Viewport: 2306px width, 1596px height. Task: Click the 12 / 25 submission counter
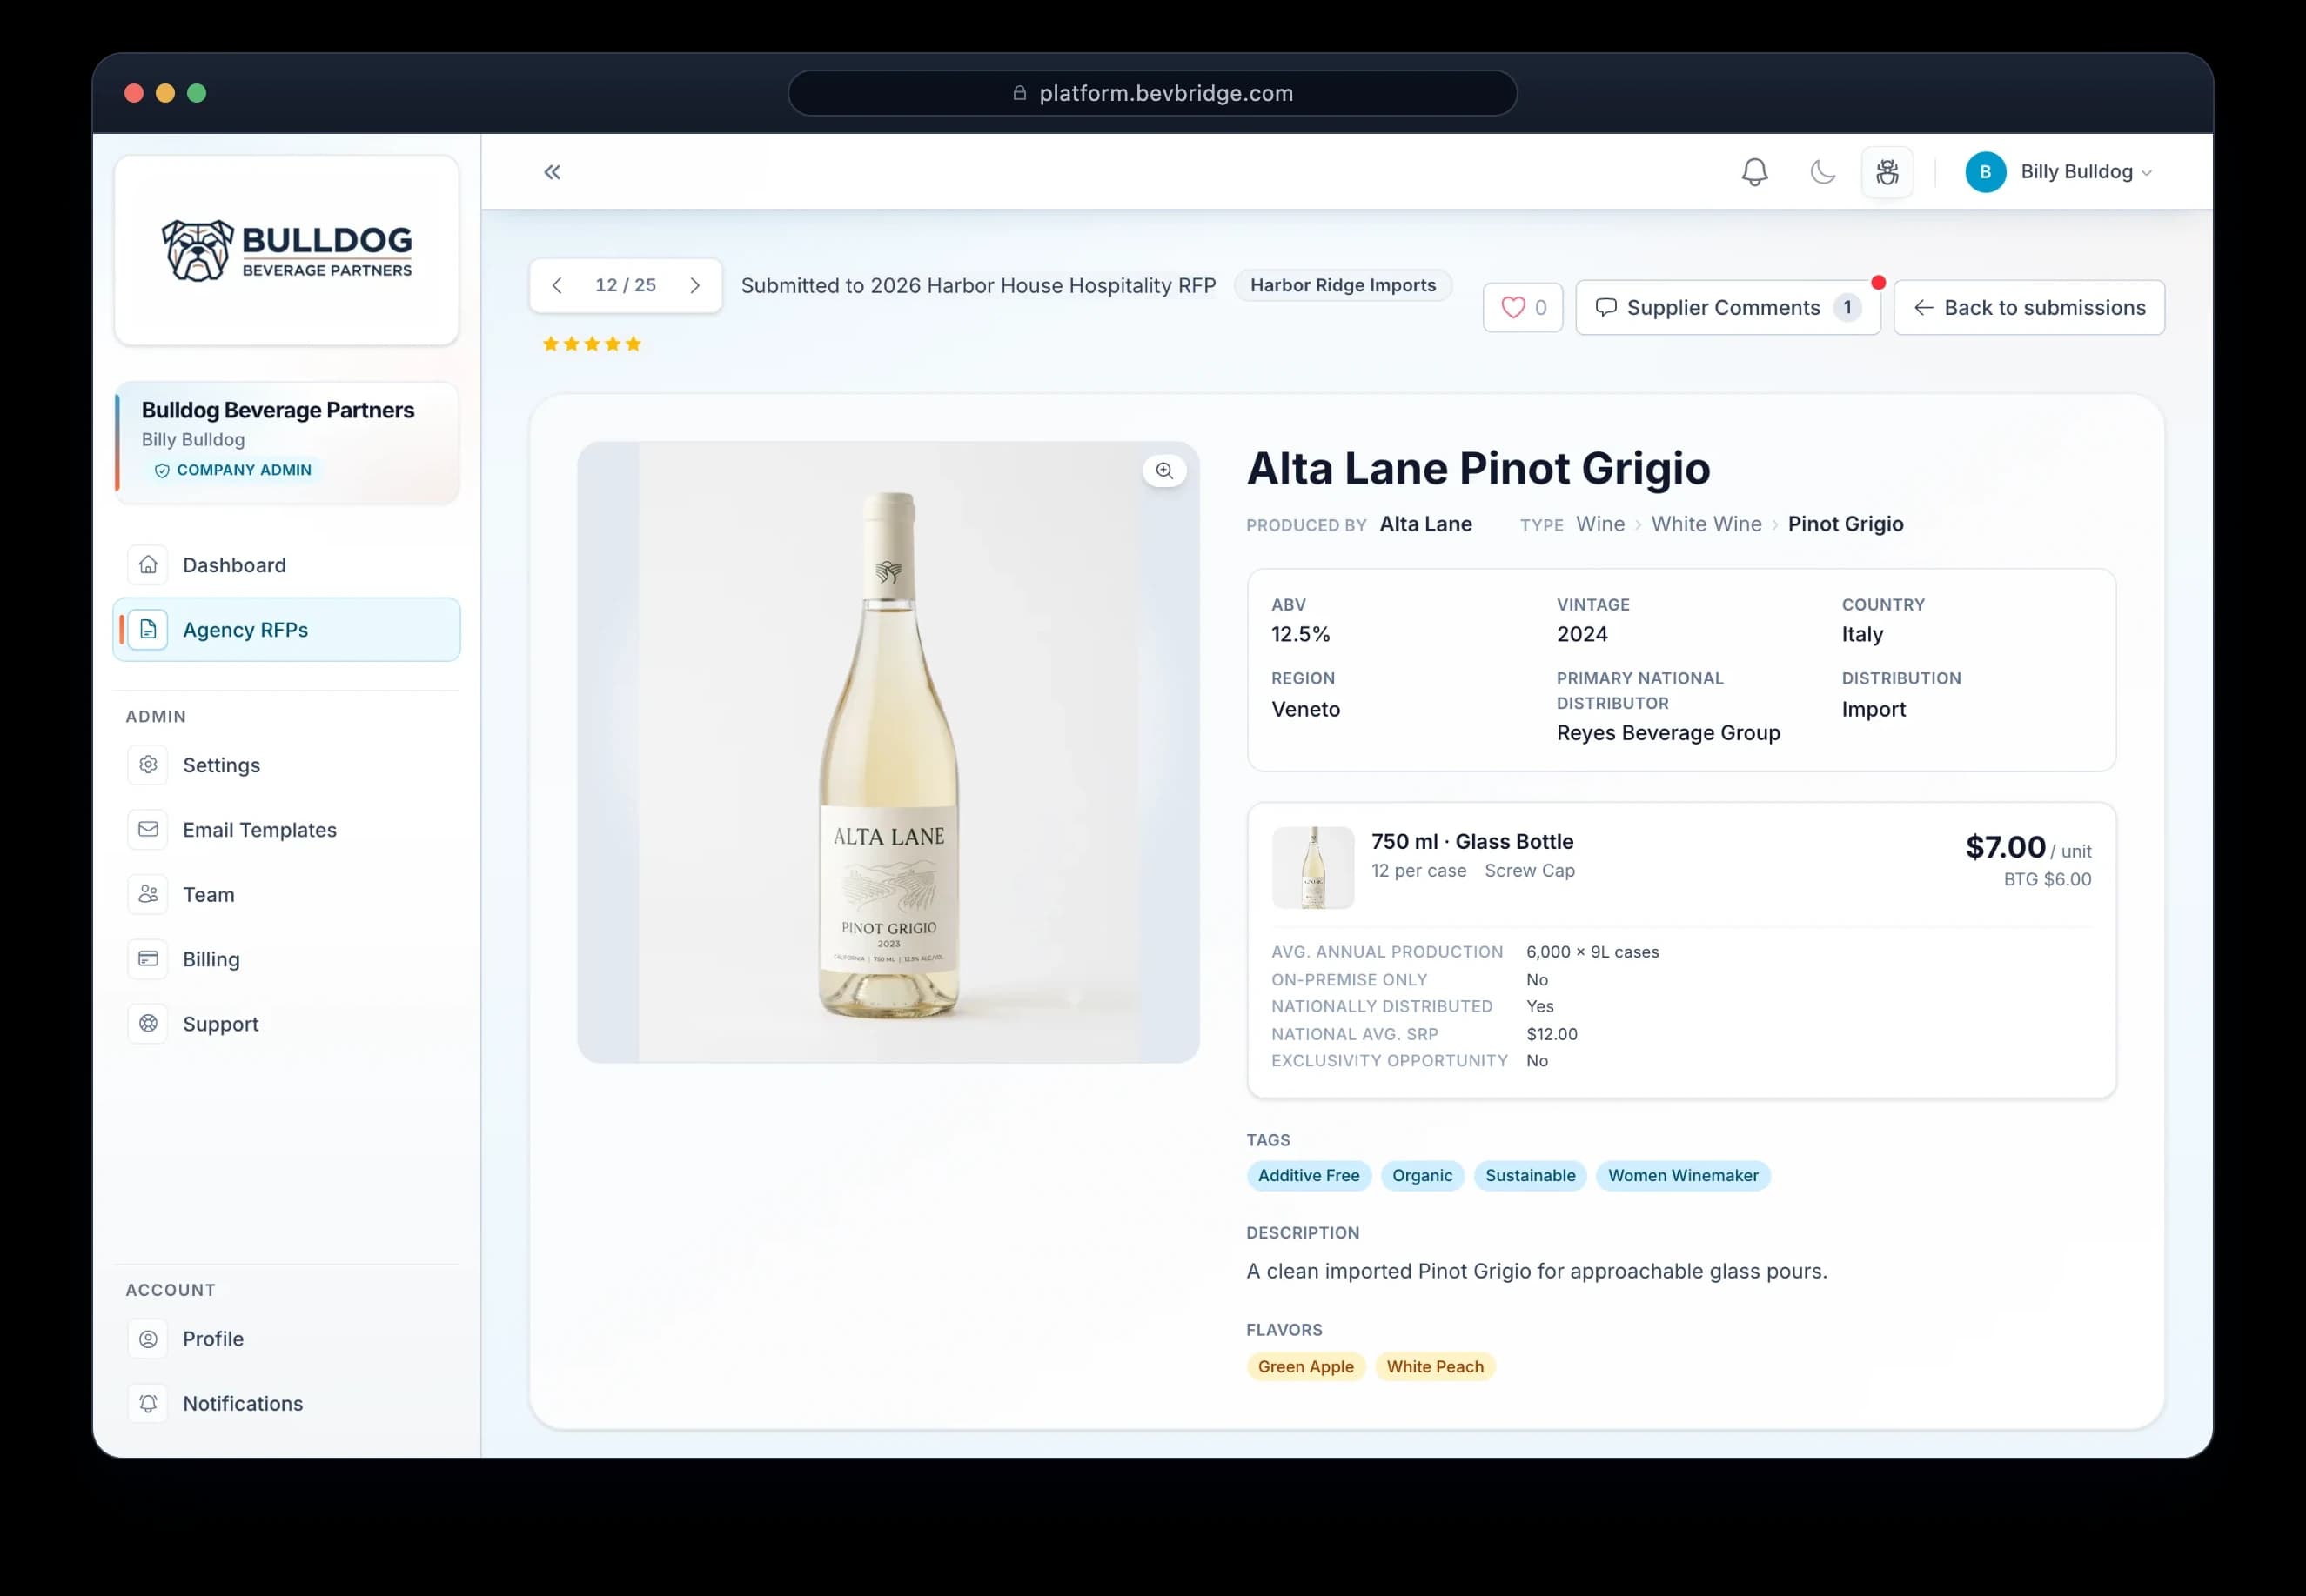click(x=626, y=286)
